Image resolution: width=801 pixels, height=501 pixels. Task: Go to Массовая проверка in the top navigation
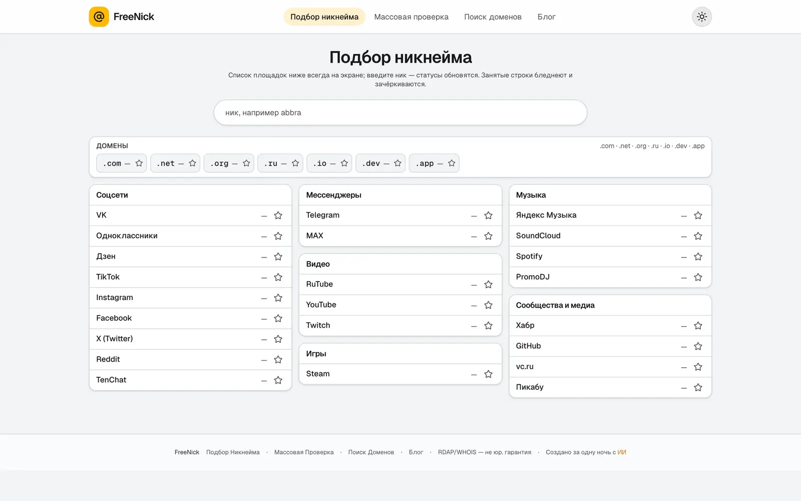click(x=412, y=17)
